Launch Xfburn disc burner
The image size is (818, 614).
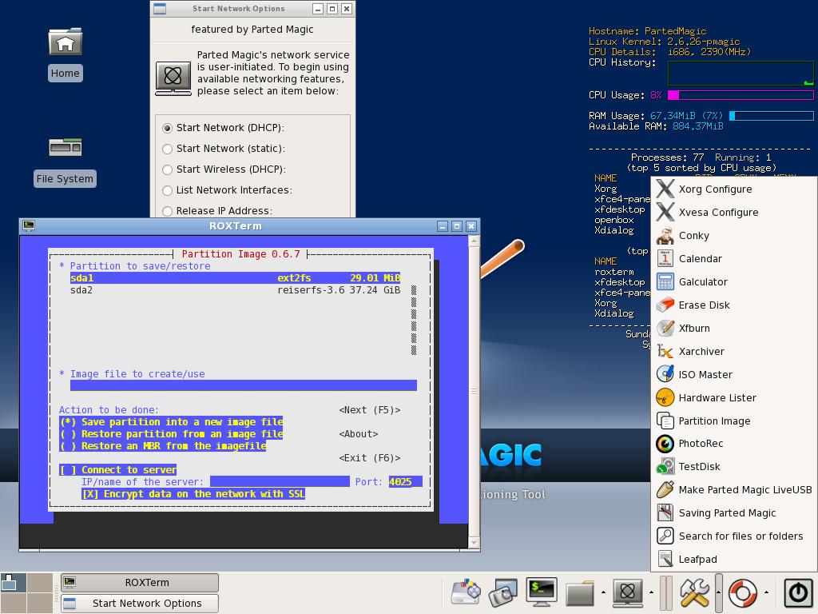click(733, 328)
